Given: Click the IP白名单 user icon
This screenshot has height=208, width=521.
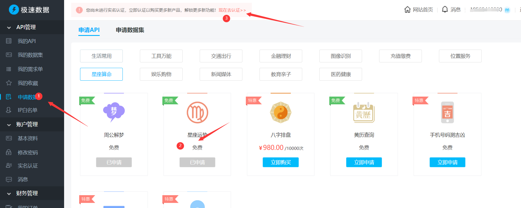Looking at the screenshot, I should point(9,110).
